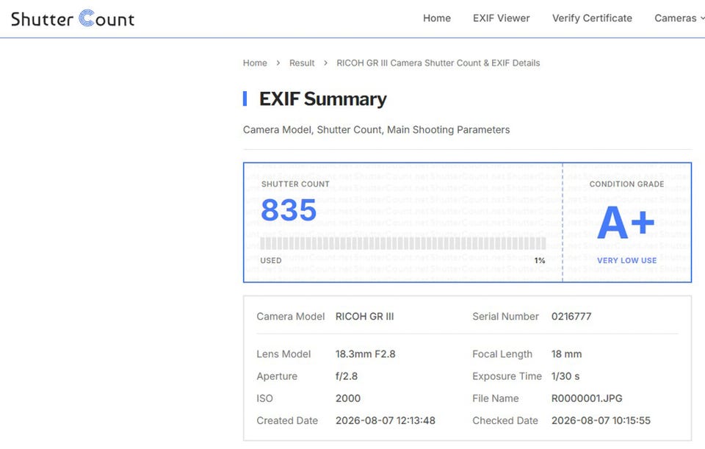Select created date 2026-08-07 12:13:48
This screenshot has height=449, width=705.
coord(385,420)
